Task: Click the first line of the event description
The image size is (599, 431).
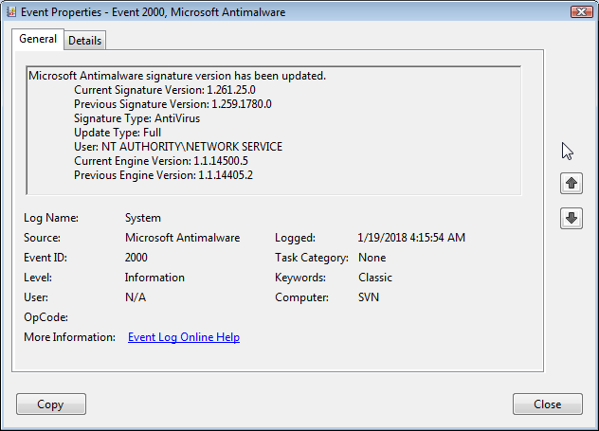Action: tap(177, 76)
